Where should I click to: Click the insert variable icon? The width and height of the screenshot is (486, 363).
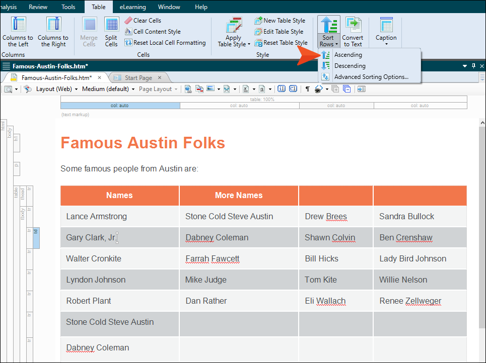coord(246,89)
